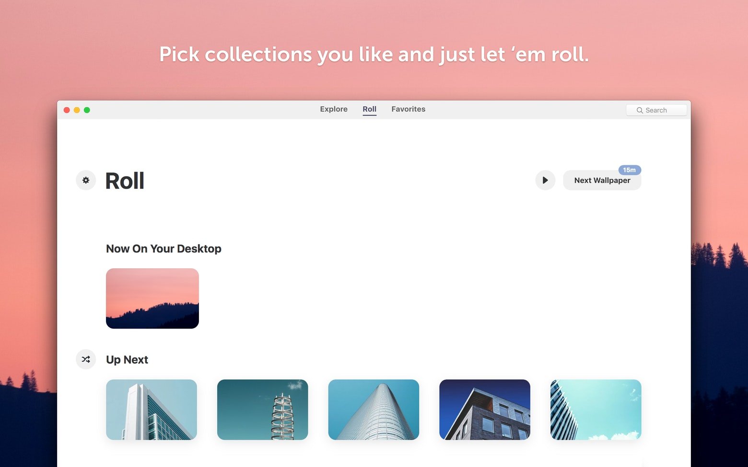Click the 15m interval badge

630,170
